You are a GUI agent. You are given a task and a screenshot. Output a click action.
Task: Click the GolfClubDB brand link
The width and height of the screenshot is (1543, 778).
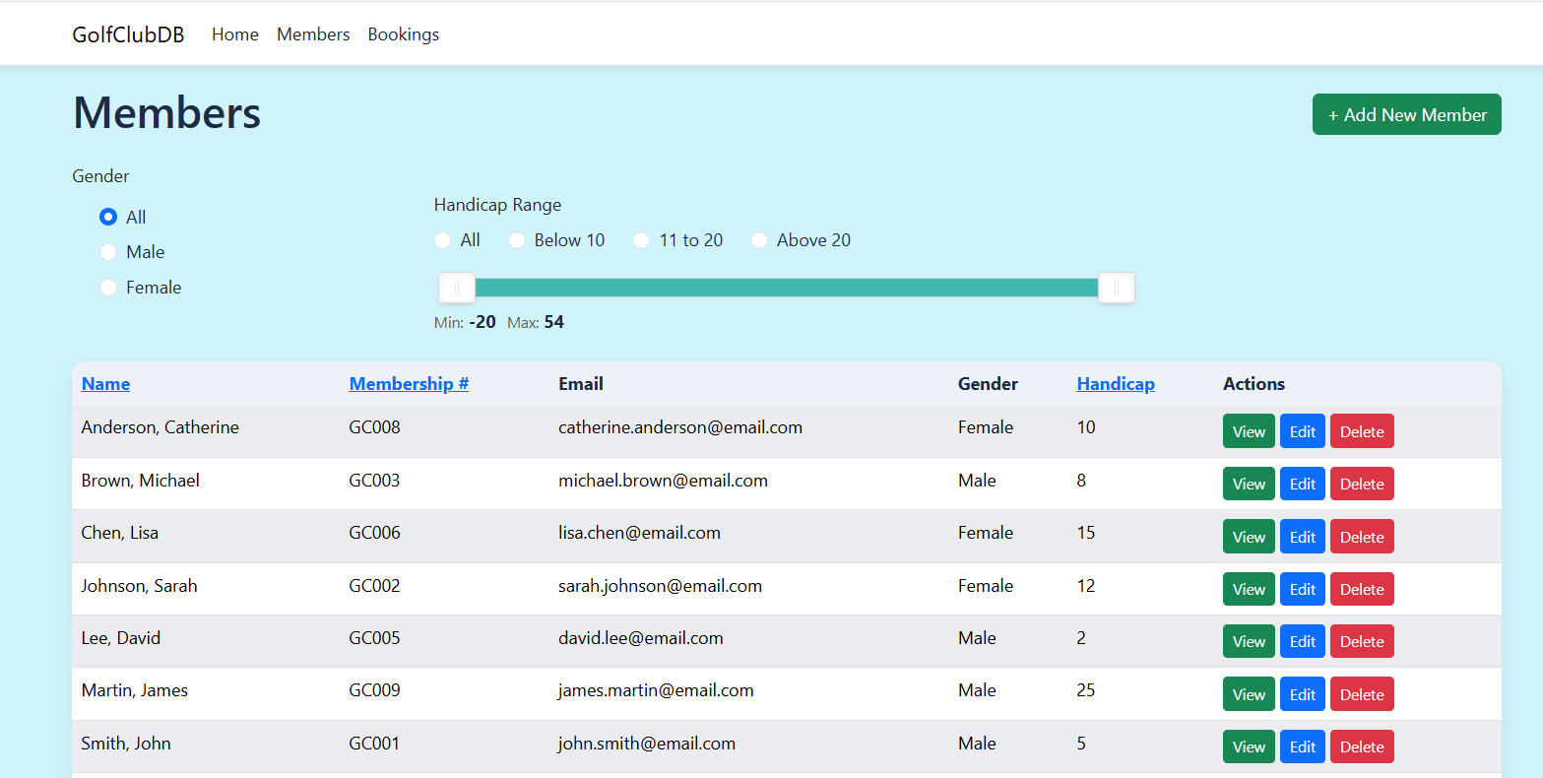coord(129,34)
